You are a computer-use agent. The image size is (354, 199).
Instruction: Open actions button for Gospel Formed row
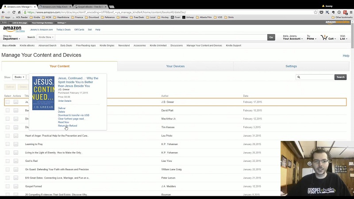15,186
